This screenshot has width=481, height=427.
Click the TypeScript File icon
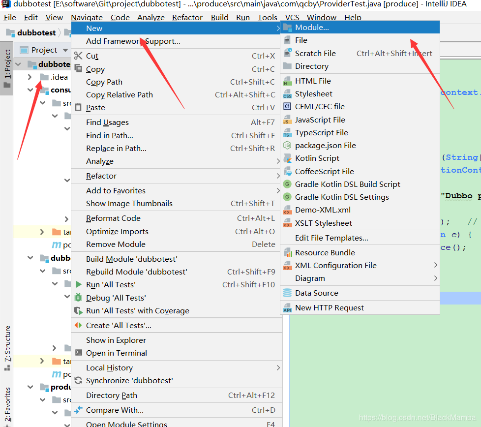[287, 132]
